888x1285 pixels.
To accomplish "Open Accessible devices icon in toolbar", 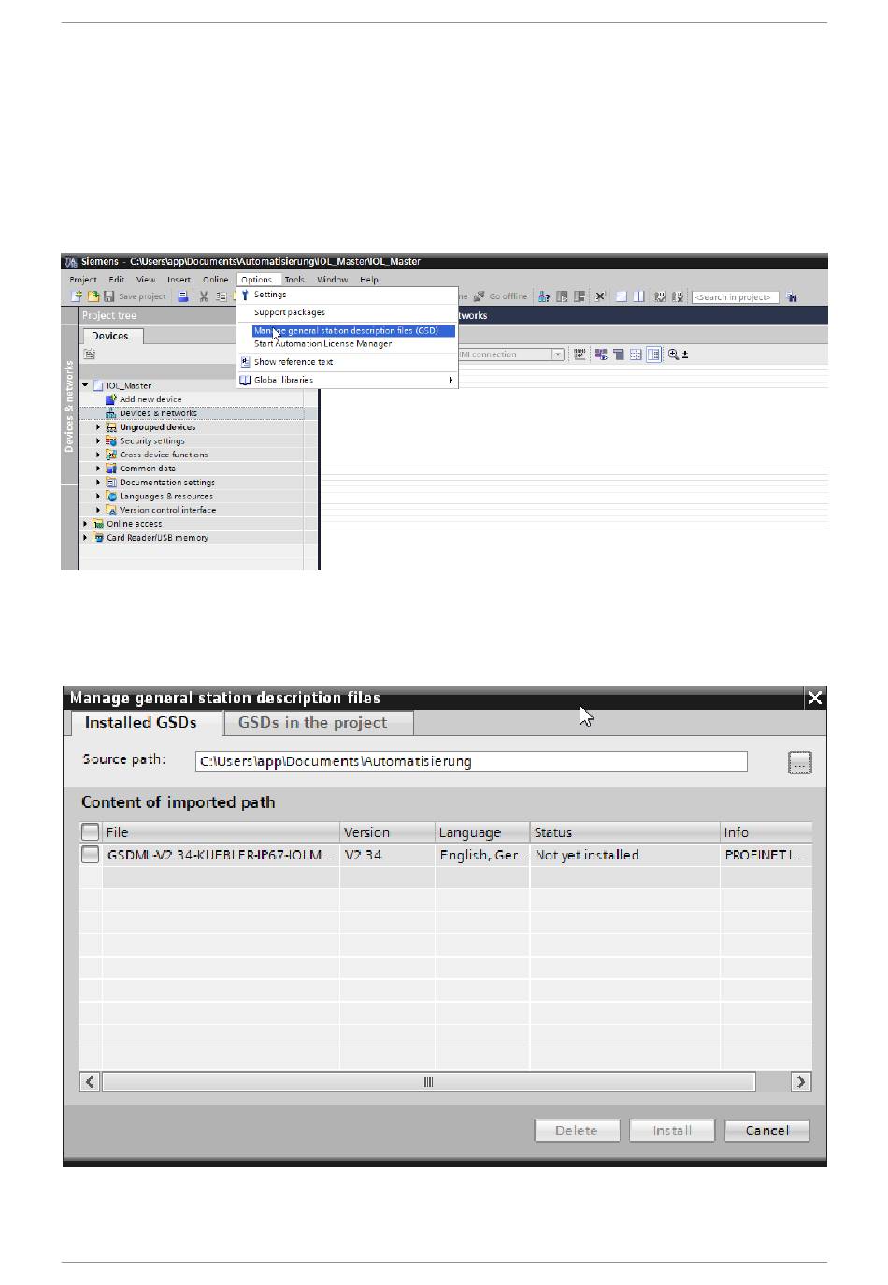I will (x=544, y=296).
